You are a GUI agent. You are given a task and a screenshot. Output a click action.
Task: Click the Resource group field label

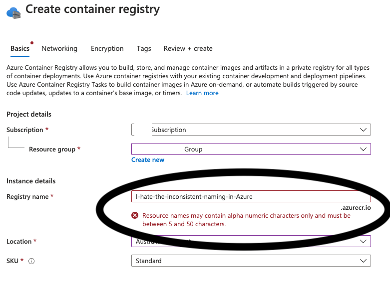coord(52,149)
